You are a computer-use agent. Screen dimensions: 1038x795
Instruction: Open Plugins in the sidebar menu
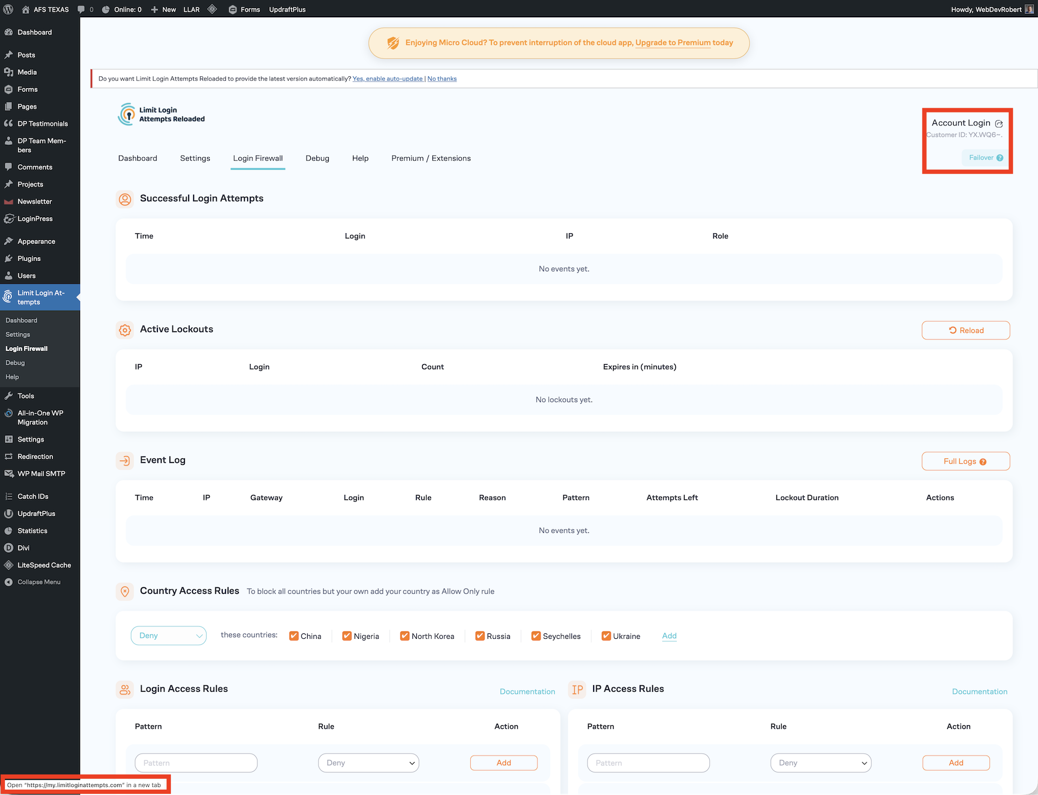click(x=29, y=258)
